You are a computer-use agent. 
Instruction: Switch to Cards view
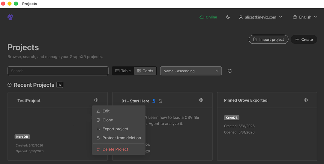(x=145, y=71)
